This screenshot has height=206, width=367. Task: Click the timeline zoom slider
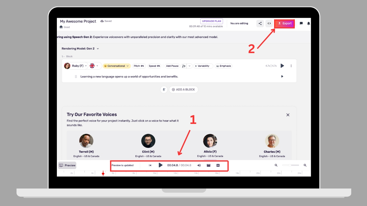click(x=291, y=165)
